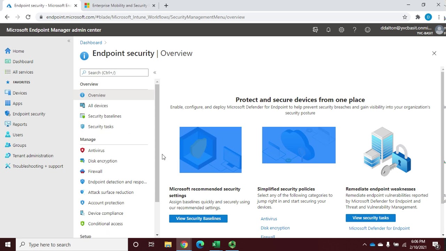Close the Endpoint security blade
446x251 pixels.
click(434, 53)
